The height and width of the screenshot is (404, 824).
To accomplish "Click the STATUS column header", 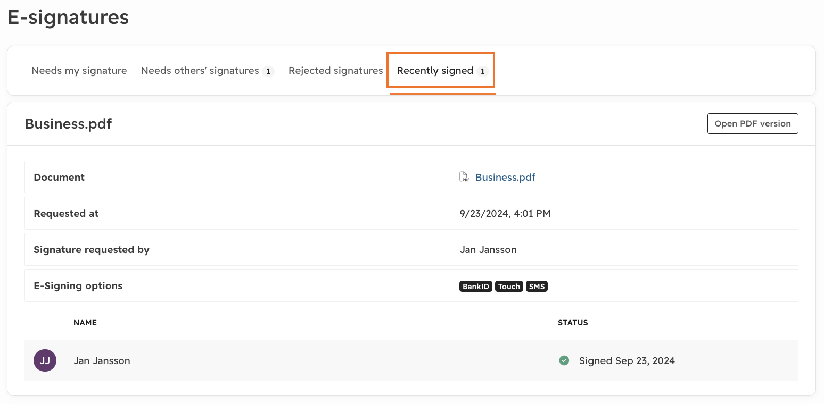I will pyautogui.click(x=573, y=323).
